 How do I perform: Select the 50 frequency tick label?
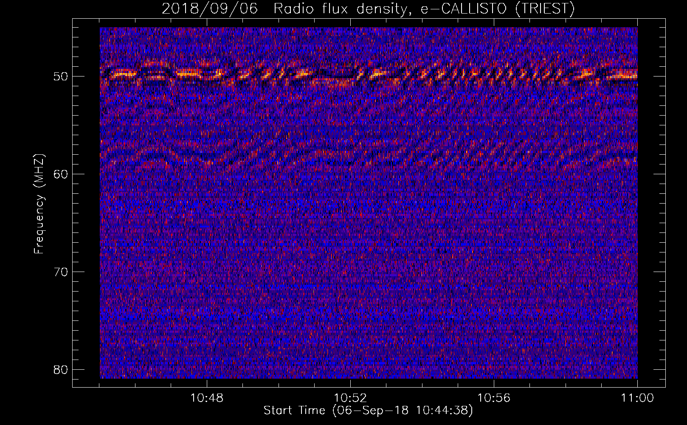pos(61,76)
